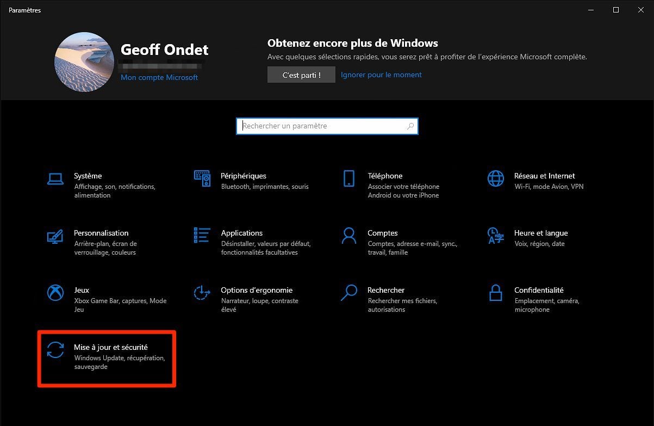Click the Heure et langue clock icon

point(496,235)
